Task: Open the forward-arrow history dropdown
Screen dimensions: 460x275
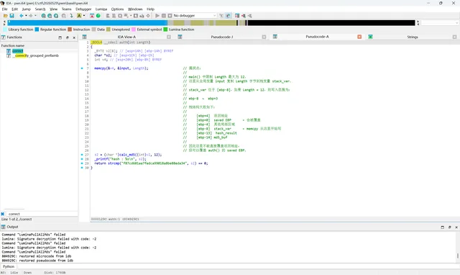Action: click(x=35, y=16)
